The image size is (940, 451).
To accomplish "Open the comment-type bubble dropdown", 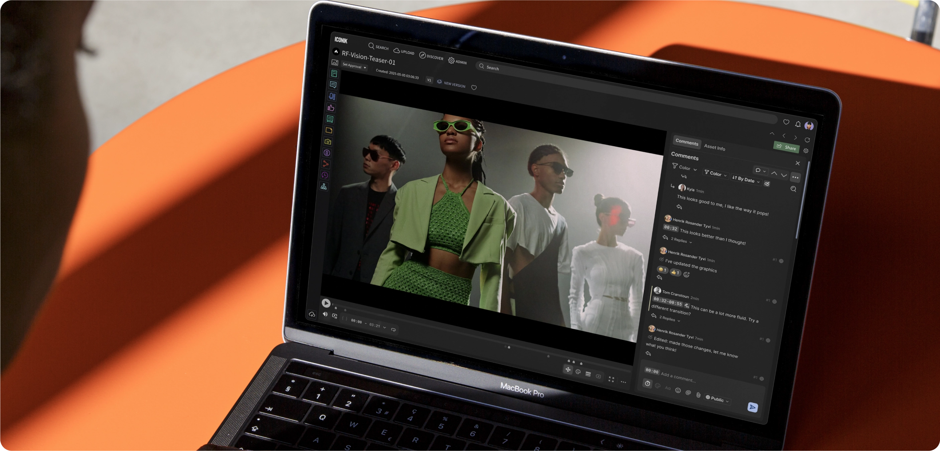I will click(x=761, y=171).
